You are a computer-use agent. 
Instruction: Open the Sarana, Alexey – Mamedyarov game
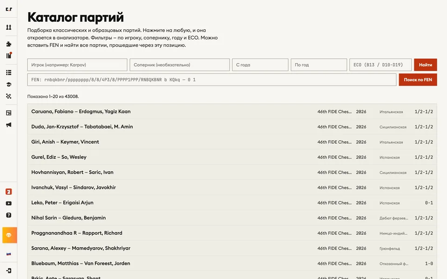click(x=232, y=248)
